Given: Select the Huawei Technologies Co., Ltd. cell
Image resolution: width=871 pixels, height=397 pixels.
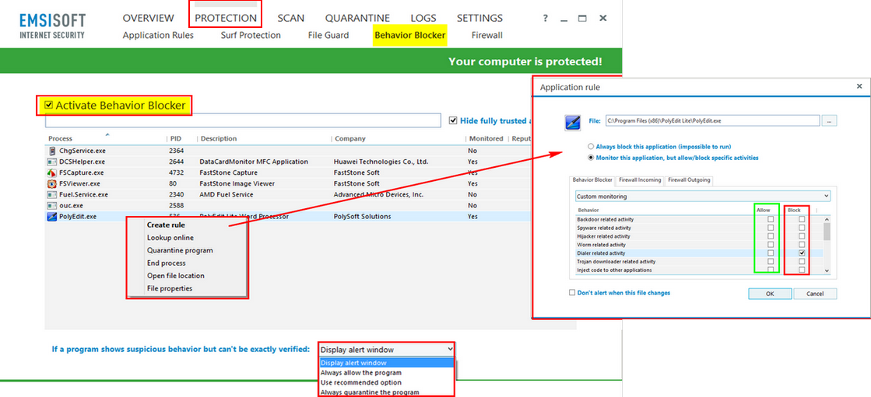Looking at the screenshot, I should click(381, 162).
